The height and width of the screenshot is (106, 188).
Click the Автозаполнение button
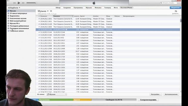pos(171,94)
